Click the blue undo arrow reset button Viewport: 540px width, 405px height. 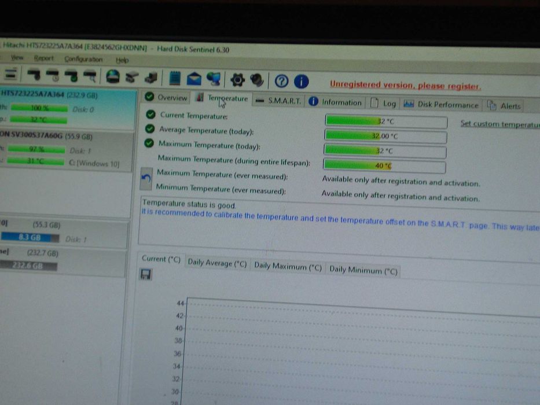tap(146, 178)
